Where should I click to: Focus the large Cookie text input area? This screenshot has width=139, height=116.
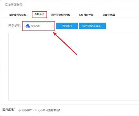coord(74,67)
